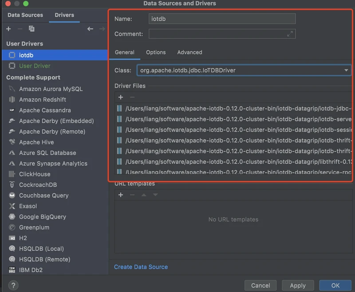This screenshot has height=292, width=355.
Task: Click the minus icon under Driver Files
Action: [x=132, y=97]
